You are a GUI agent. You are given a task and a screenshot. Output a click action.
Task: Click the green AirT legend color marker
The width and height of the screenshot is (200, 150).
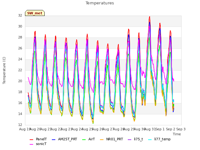pos(84,140)
